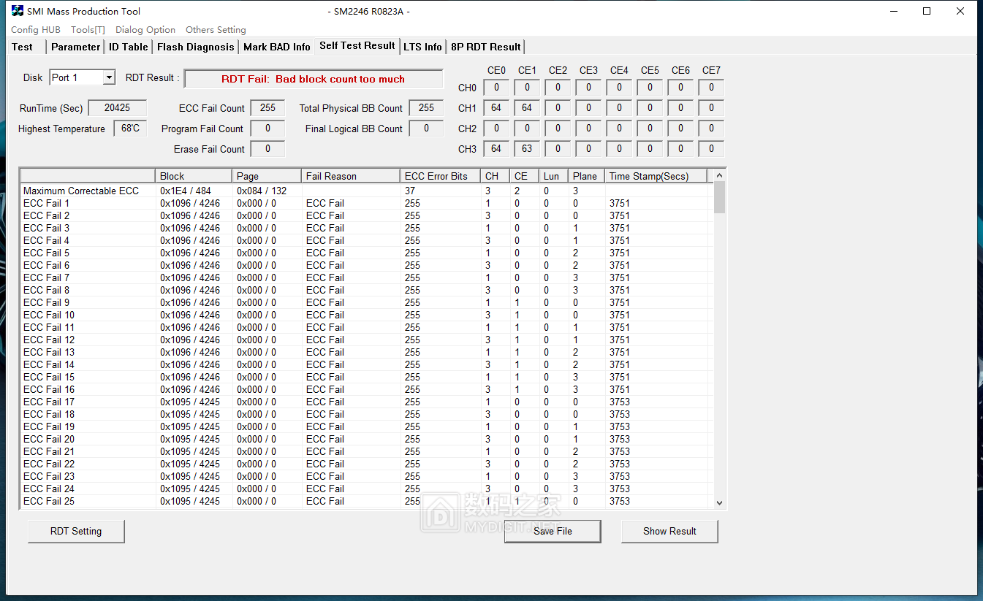Viewport: 983px width, 601px height.
Task: Click the Erase Fail Count value field
Action: point(267,149)
